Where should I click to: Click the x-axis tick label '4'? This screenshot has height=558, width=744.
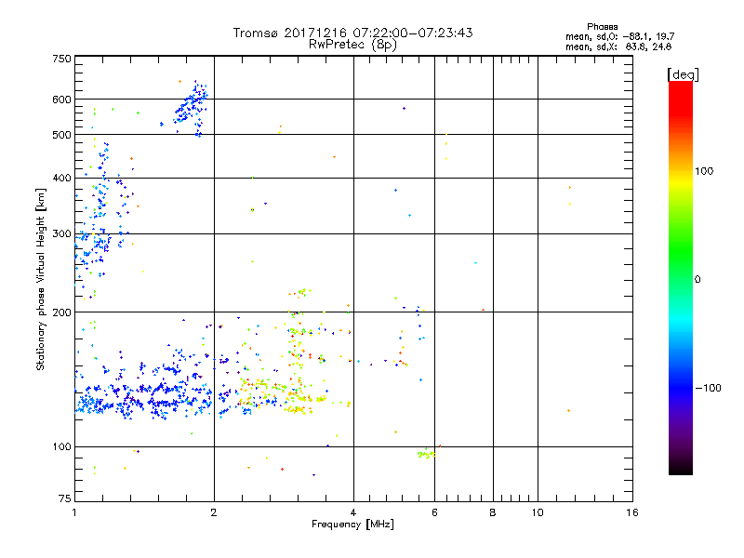(x=353, y=512)
